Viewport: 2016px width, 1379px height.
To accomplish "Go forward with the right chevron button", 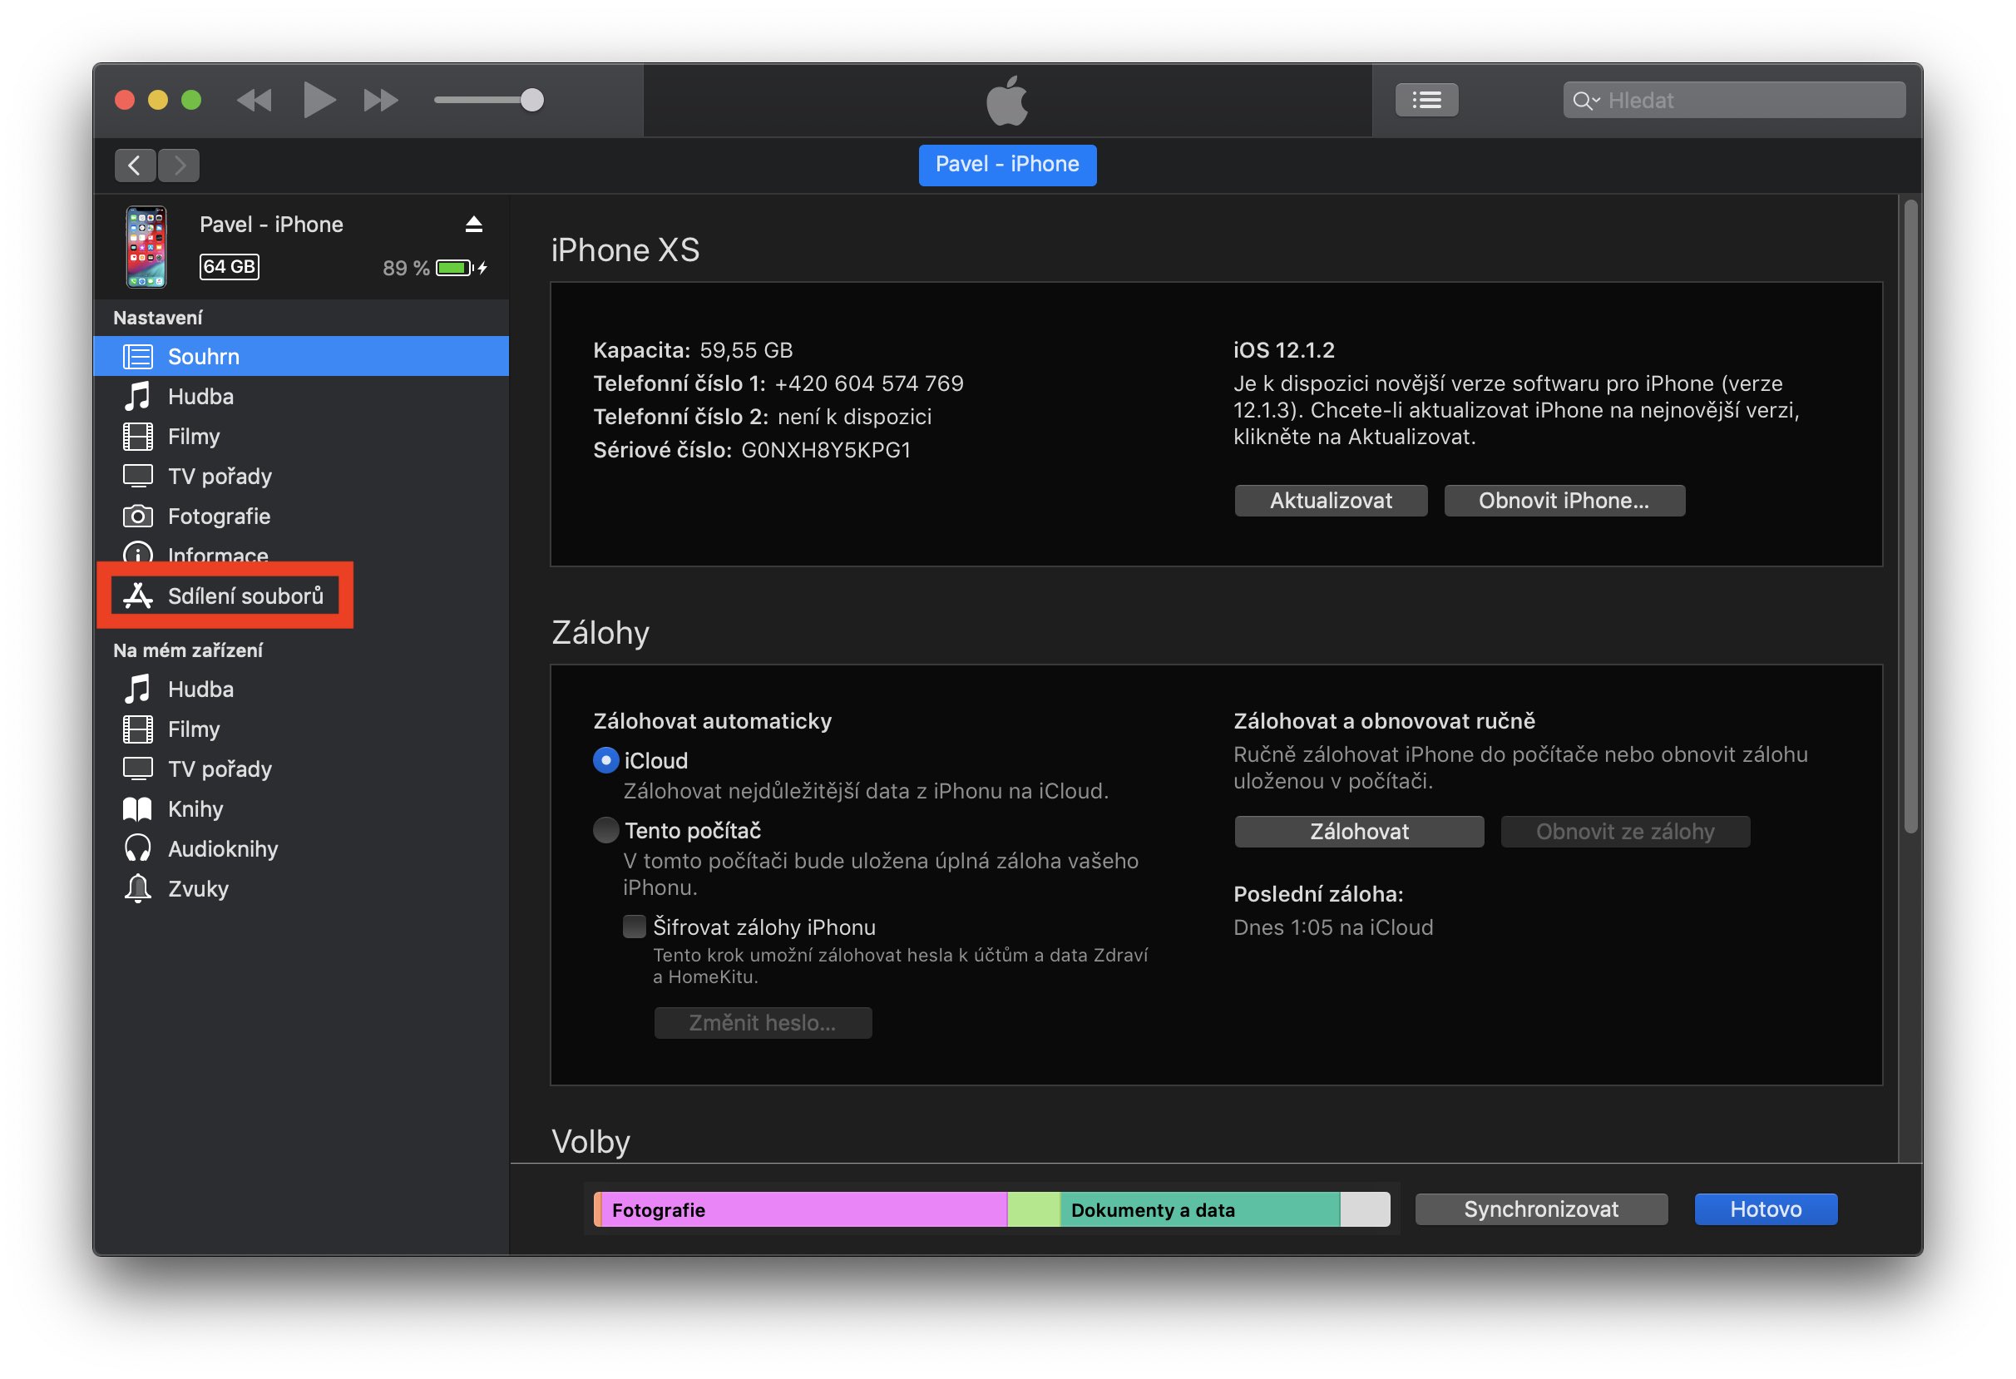I will click(179, 165).
